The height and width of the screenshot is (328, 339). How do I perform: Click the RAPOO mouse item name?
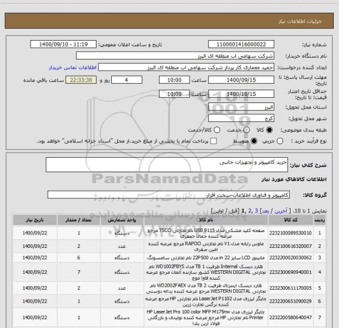[206, 246]
